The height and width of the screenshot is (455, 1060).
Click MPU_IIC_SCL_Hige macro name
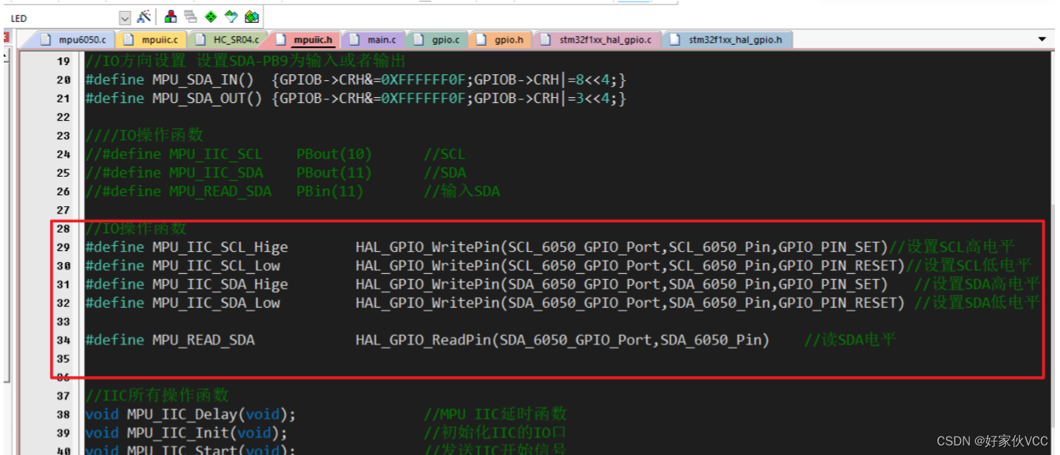tap(220, 247)
